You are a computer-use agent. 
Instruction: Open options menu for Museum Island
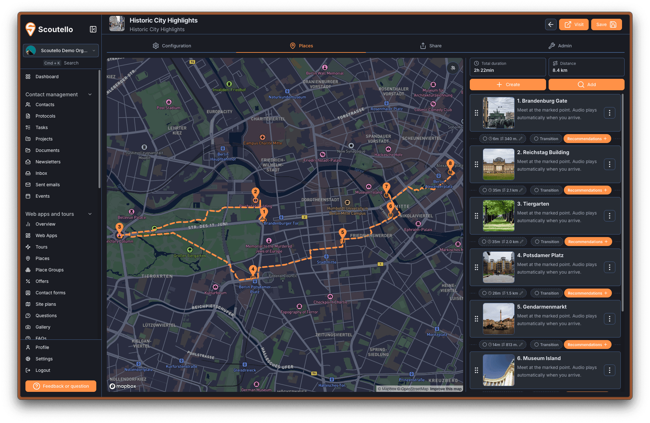609,370
